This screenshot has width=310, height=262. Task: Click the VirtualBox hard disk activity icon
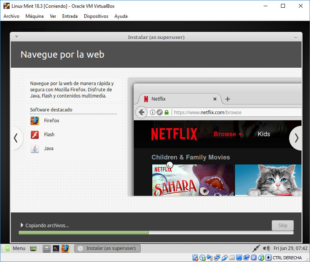(x=195, y=258)
